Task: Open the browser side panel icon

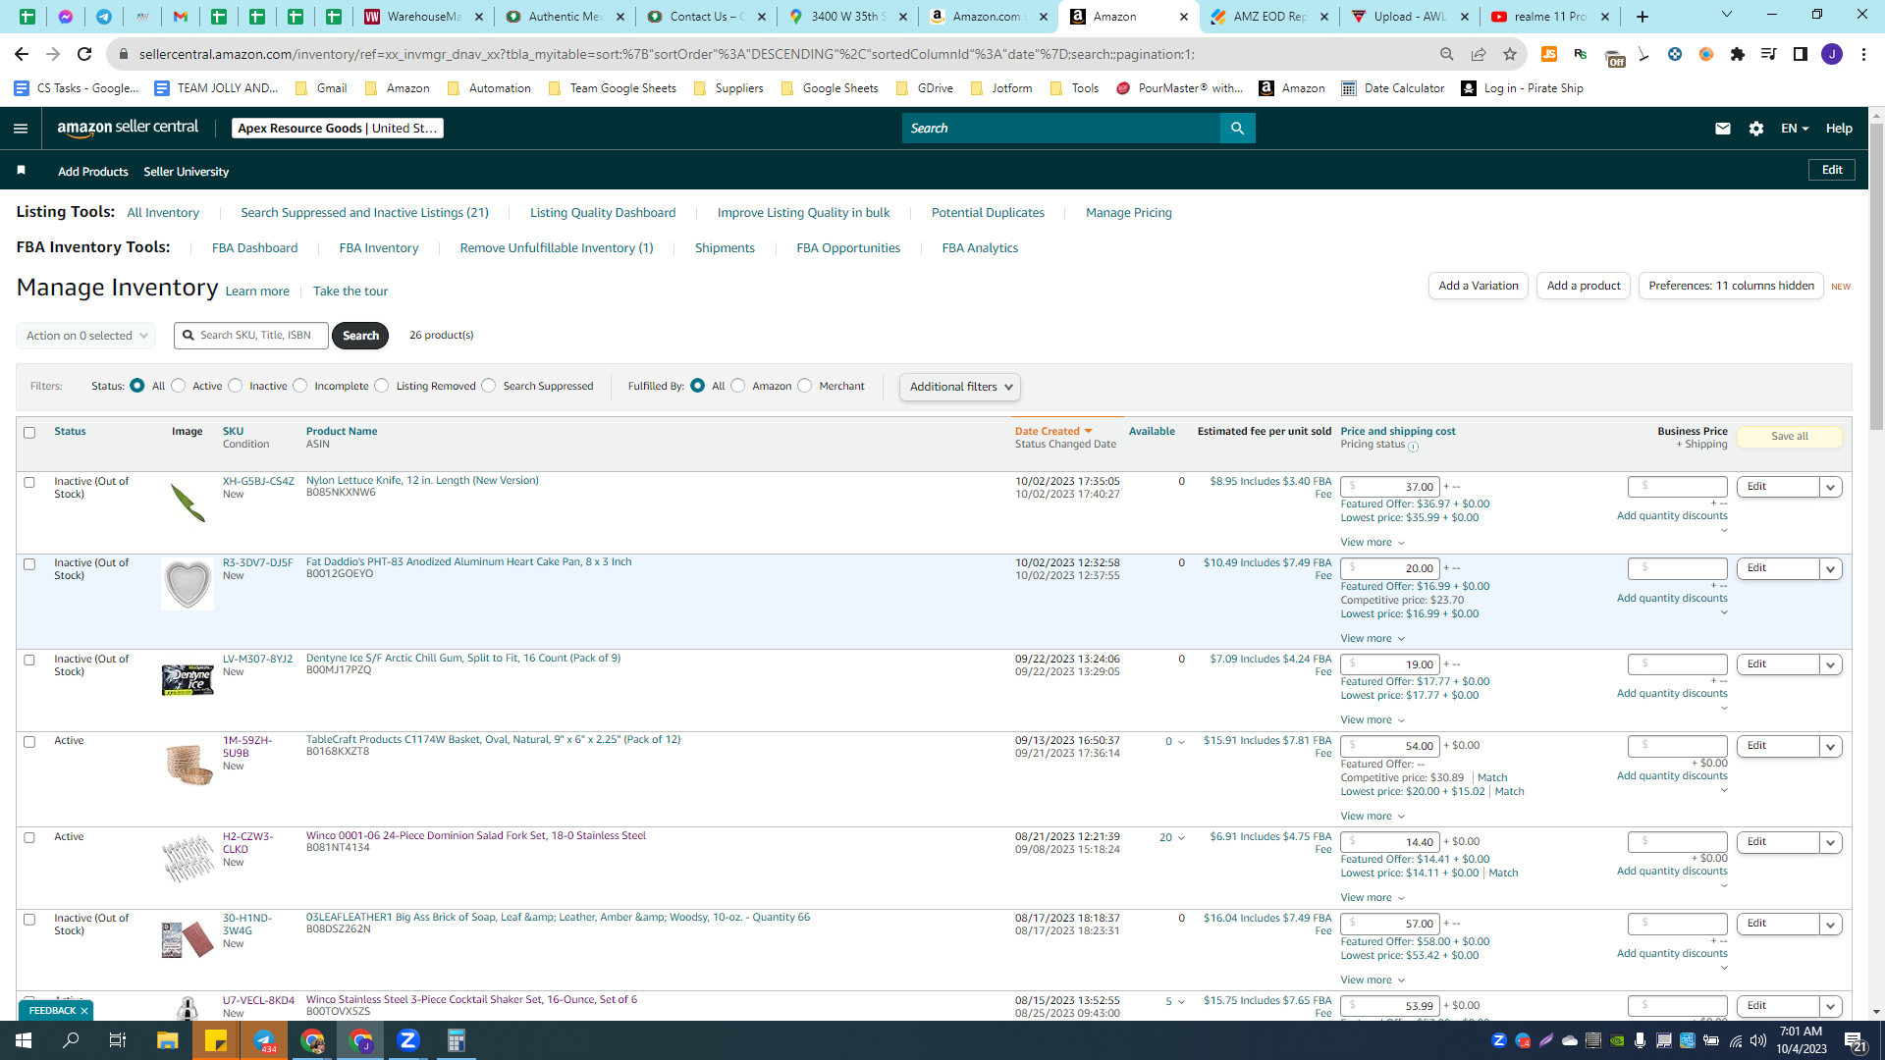Action: coord(1801,54)
